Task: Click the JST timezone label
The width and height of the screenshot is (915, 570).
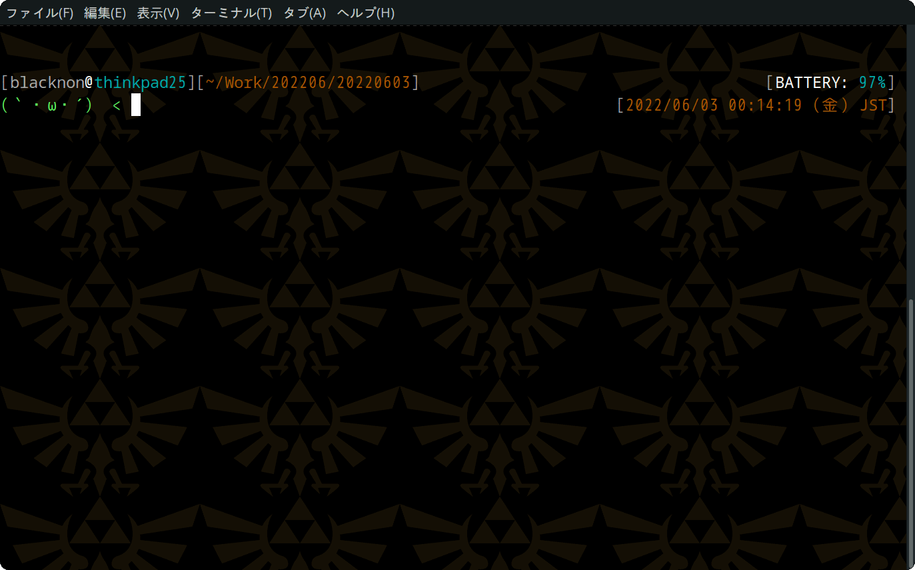Action: (873, 105)
